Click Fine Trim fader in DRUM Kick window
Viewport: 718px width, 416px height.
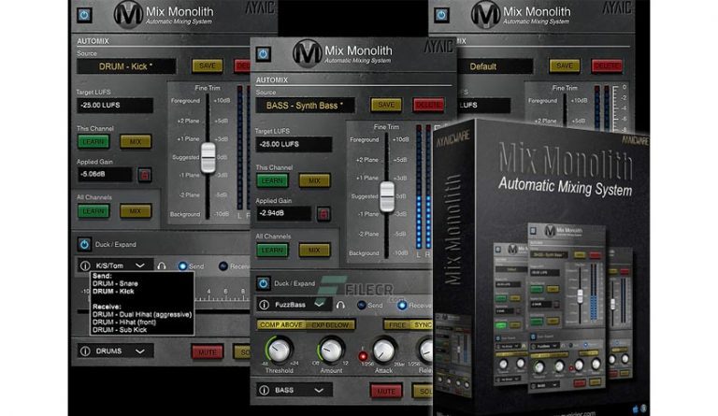click(208, 156)
